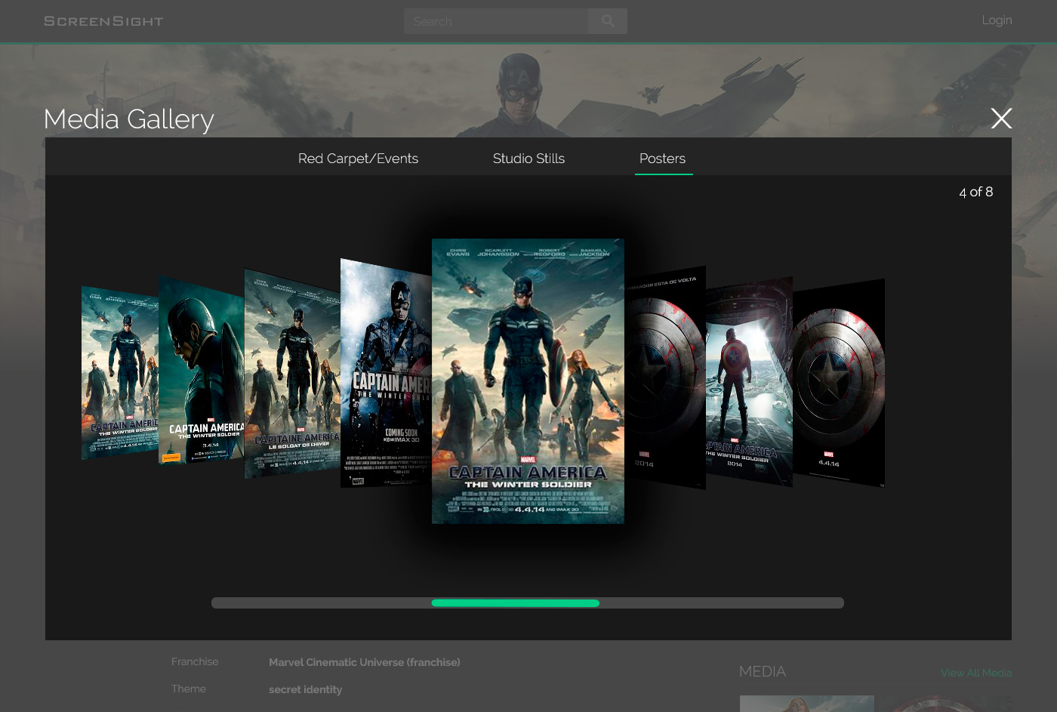Click the '4 of 8' counter text

[x=975, y=192]
